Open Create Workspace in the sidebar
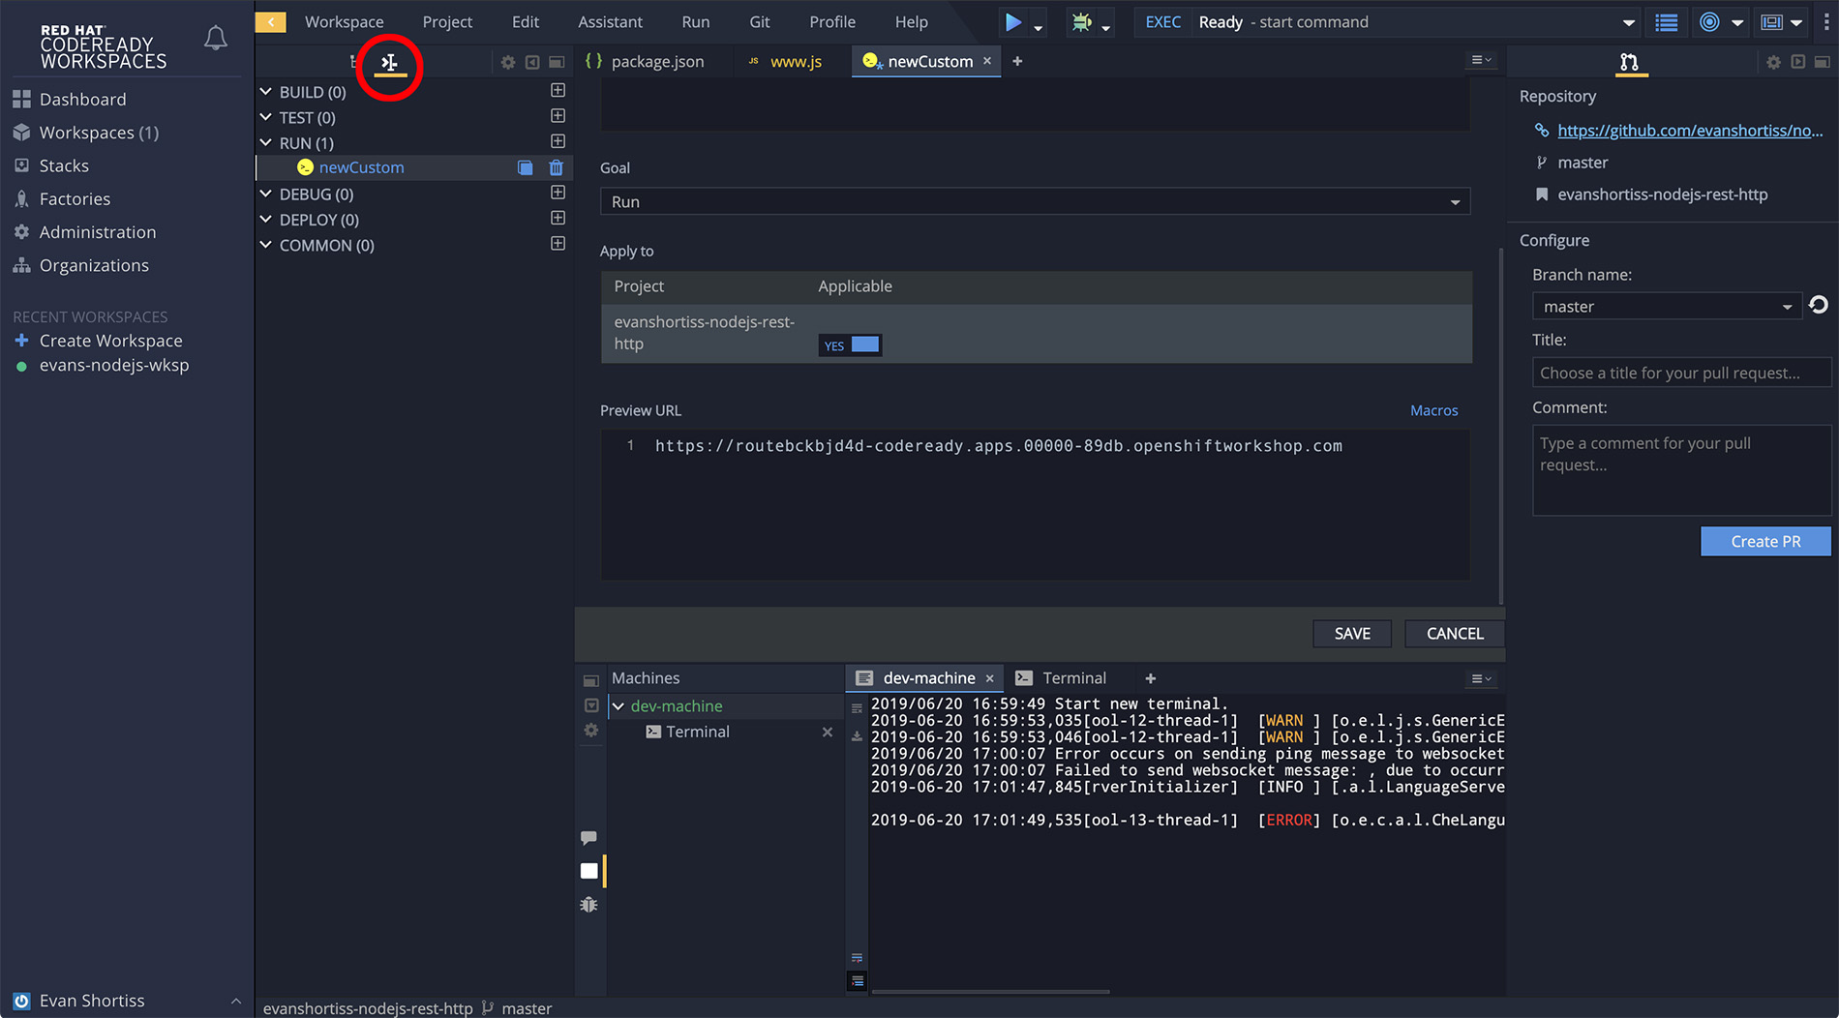Screen dimensions: 1839x1018 pos(110,341)
